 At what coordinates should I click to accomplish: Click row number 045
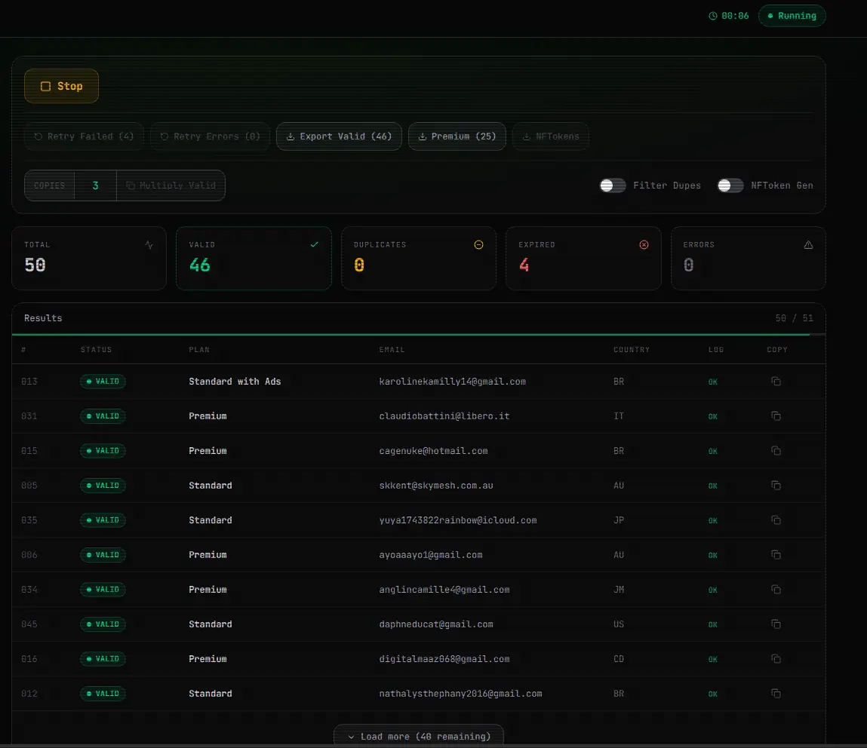click(x=29, y=624)
